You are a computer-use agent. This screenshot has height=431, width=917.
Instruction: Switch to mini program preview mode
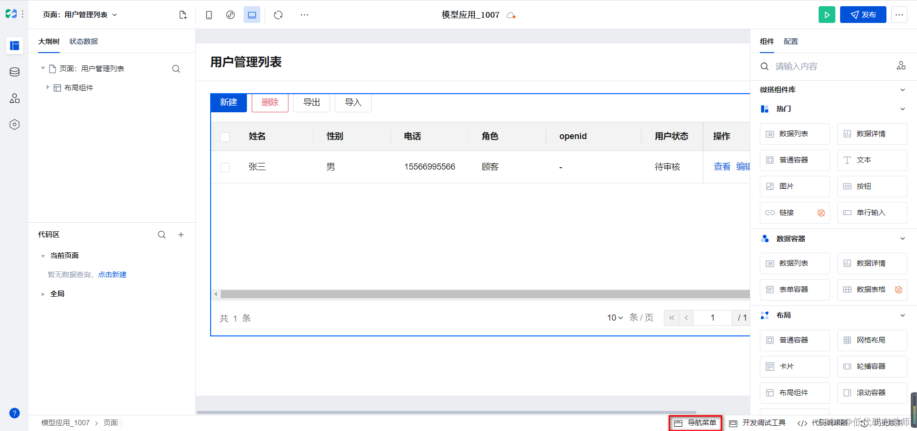pos(230,15)
